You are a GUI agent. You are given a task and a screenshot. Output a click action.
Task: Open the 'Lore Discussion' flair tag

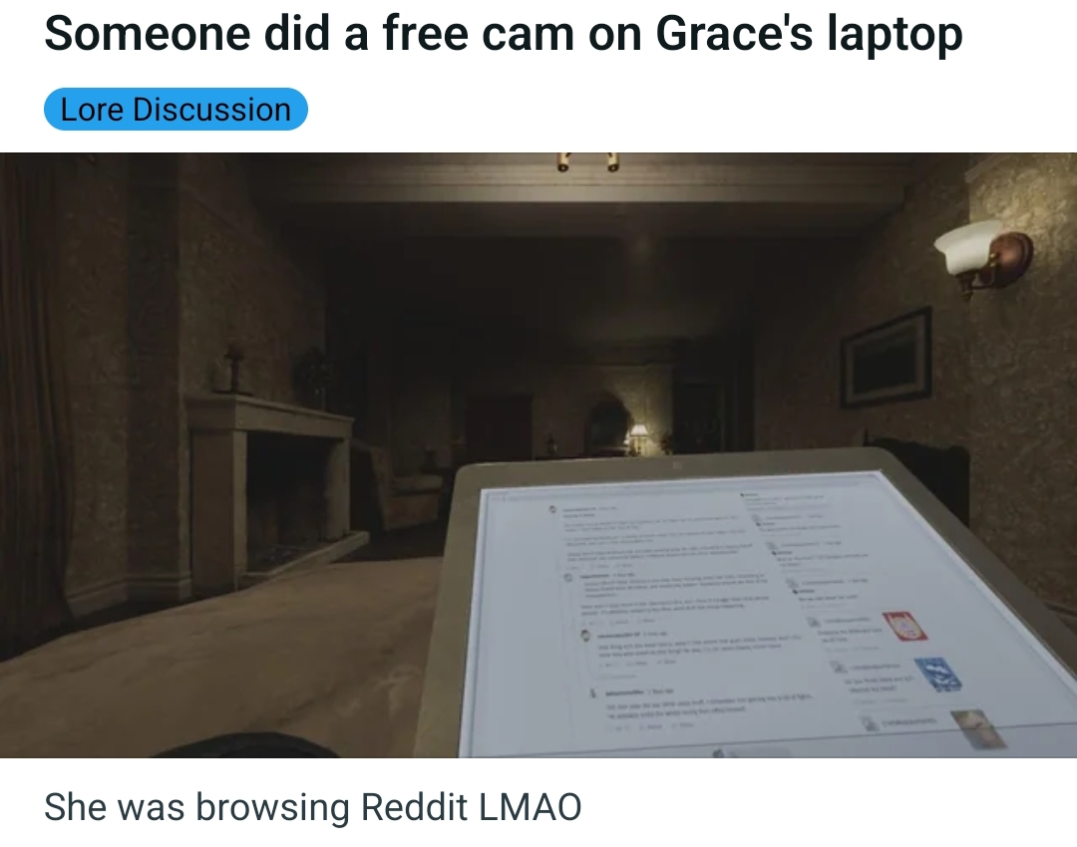pos(176,110)
